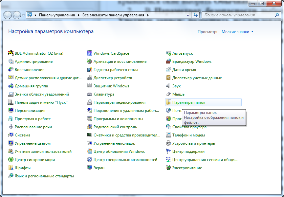Open Датчик расположения link

pos(48,78)
